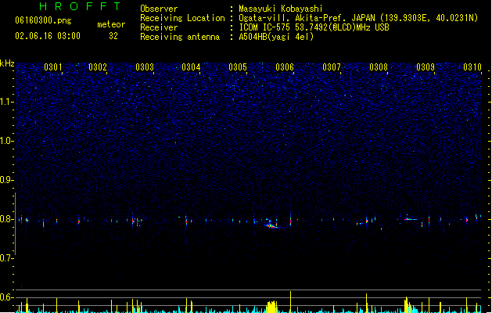Click the wide yellow intensity block before 0306
The image size is (492, 313).
click(x=272, y=307)
